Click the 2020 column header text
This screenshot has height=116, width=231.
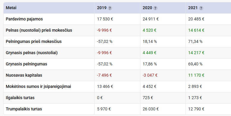click(x=147, y=8)
